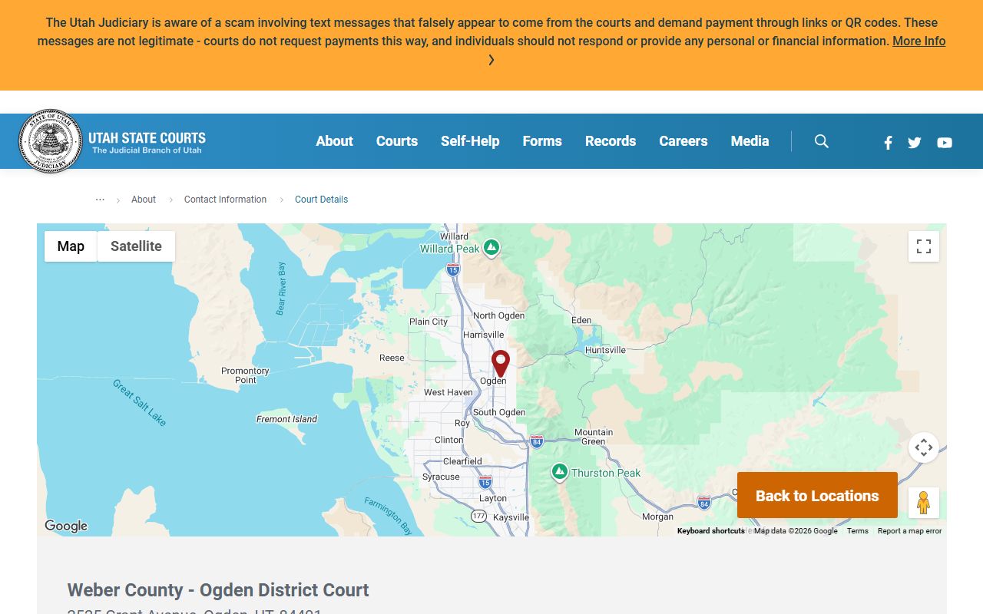Toggle fullscreen map view
This screenshot has height=614, width=983.
(x=924, y=246)
